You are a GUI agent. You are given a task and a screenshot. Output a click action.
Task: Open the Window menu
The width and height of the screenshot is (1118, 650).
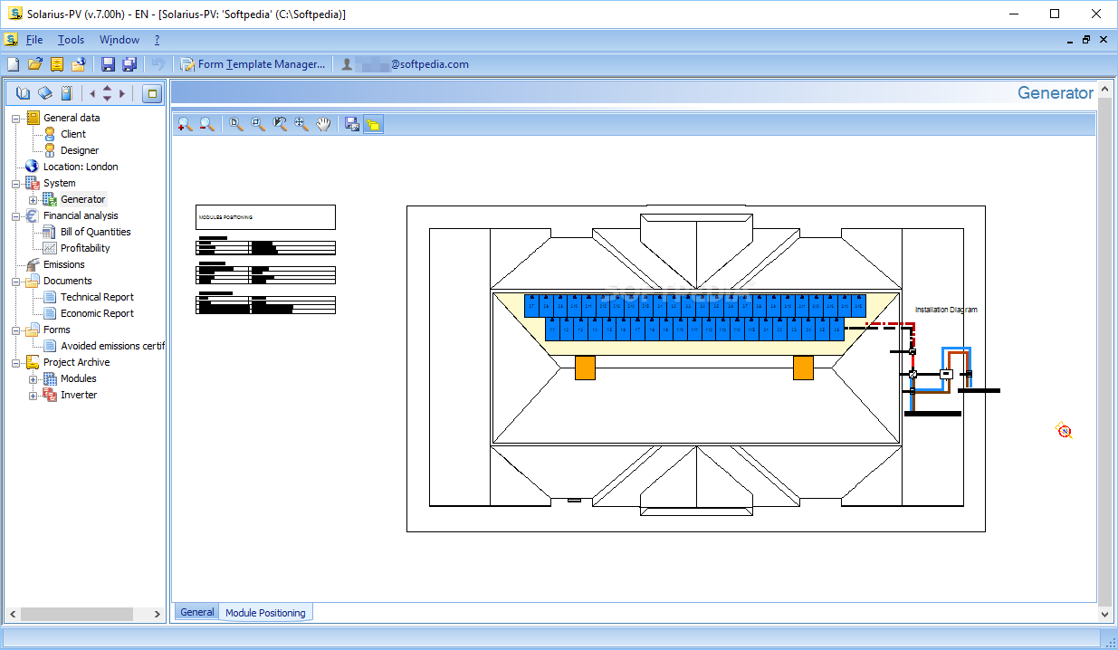point(119,40)
